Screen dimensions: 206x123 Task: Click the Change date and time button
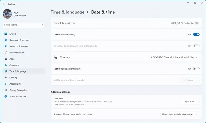point(189,80)
